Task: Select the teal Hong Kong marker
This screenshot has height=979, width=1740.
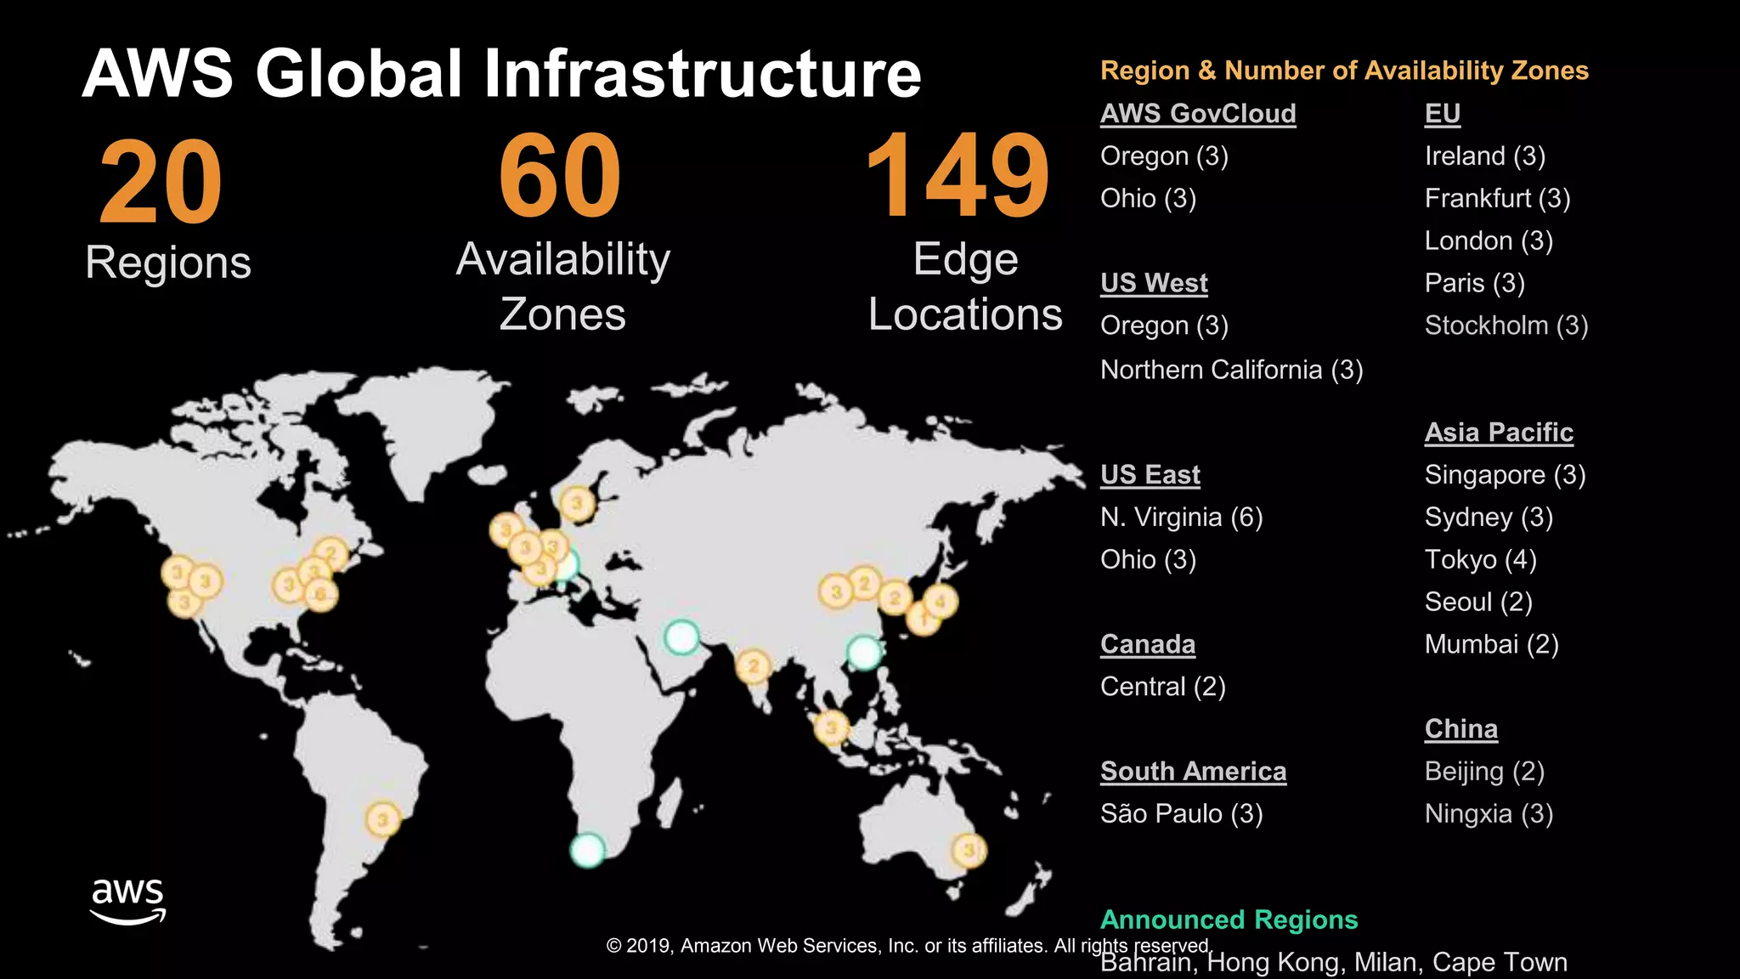Action: [x=865, y=653]
